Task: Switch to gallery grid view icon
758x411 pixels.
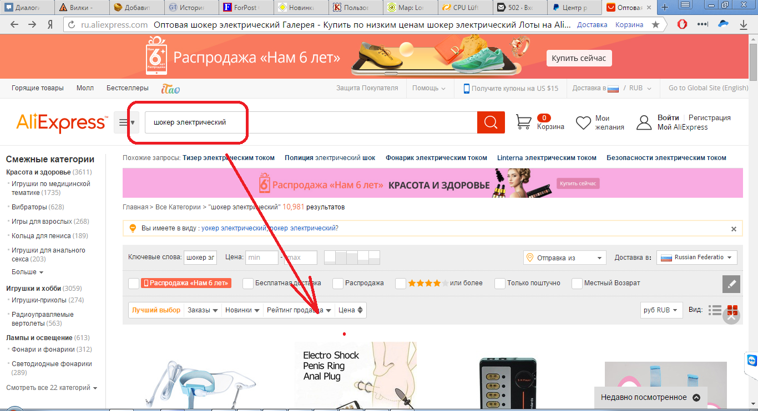Action: (732, 310)
